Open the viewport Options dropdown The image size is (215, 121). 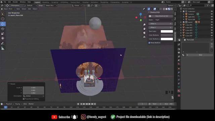(171, 6)
